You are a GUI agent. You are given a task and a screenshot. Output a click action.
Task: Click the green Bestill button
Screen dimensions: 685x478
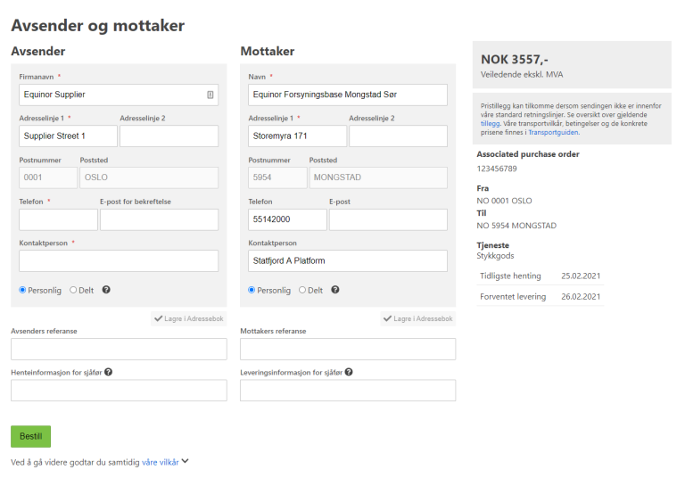click(x=30, y=436)
